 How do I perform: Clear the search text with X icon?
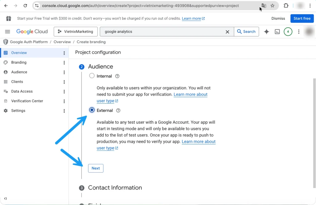coord(227,32)
